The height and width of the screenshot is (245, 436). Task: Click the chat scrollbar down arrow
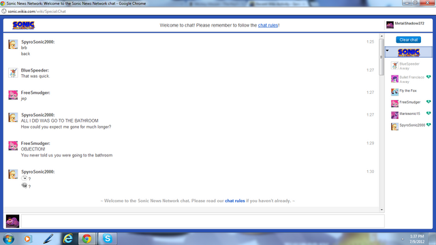[381, 210]
